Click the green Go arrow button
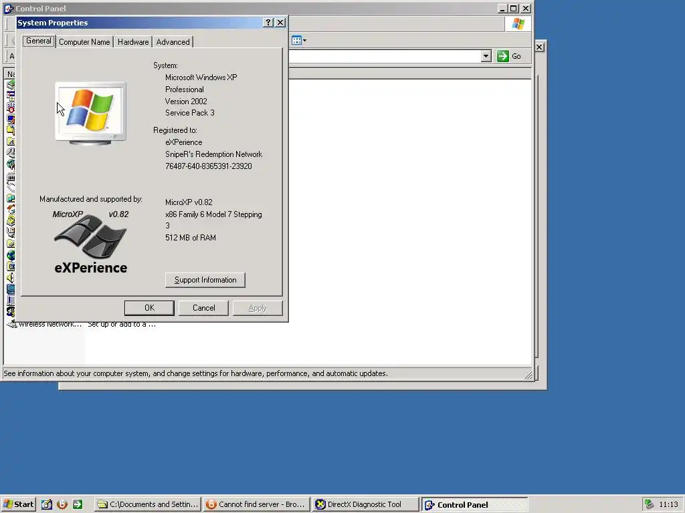 pyautogui.click(x=503, y=56)
